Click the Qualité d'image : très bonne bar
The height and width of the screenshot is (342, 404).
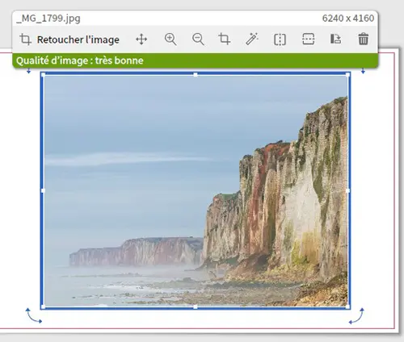tap(196, 60)
